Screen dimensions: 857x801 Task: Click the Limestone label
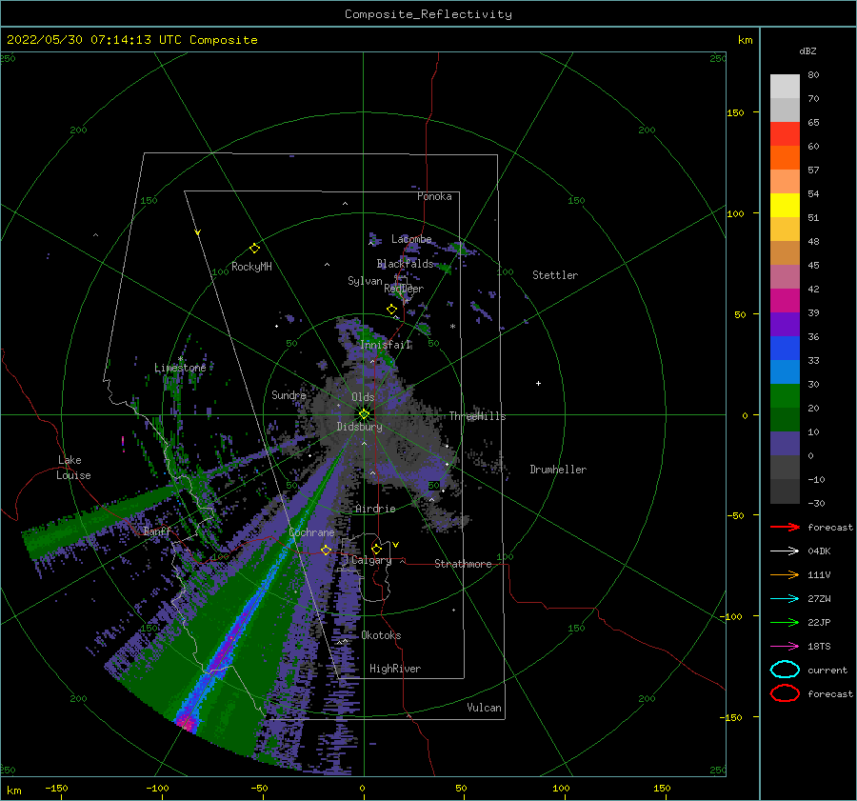[180, 368]
